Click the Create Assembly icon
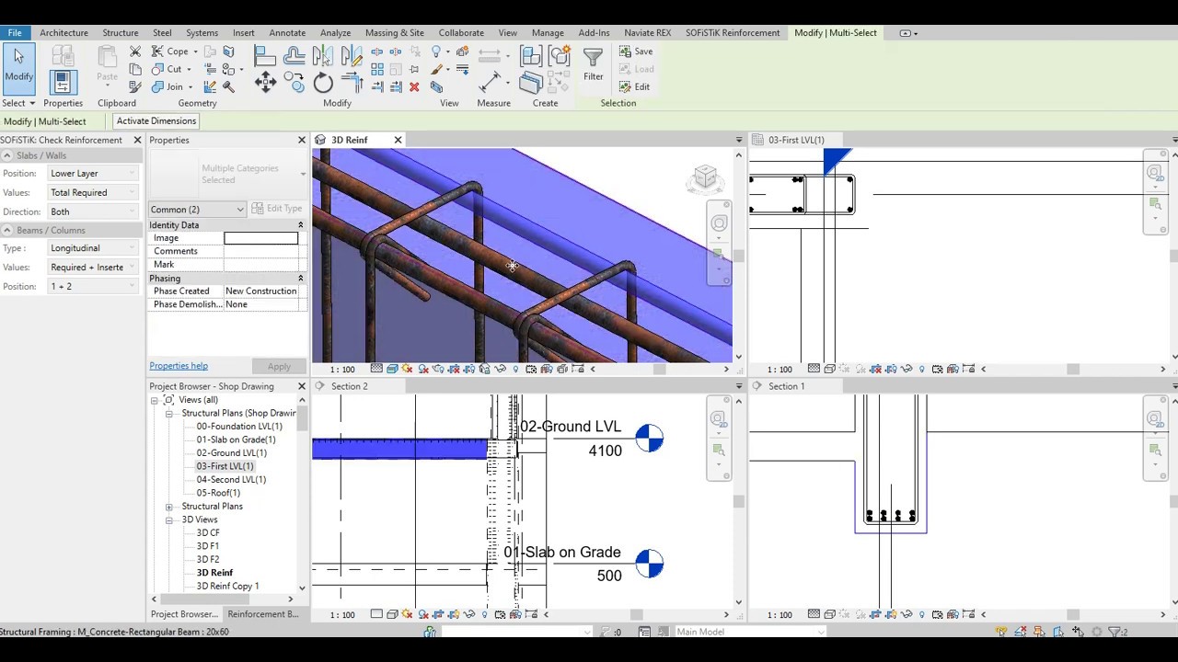 coord(531,56)
